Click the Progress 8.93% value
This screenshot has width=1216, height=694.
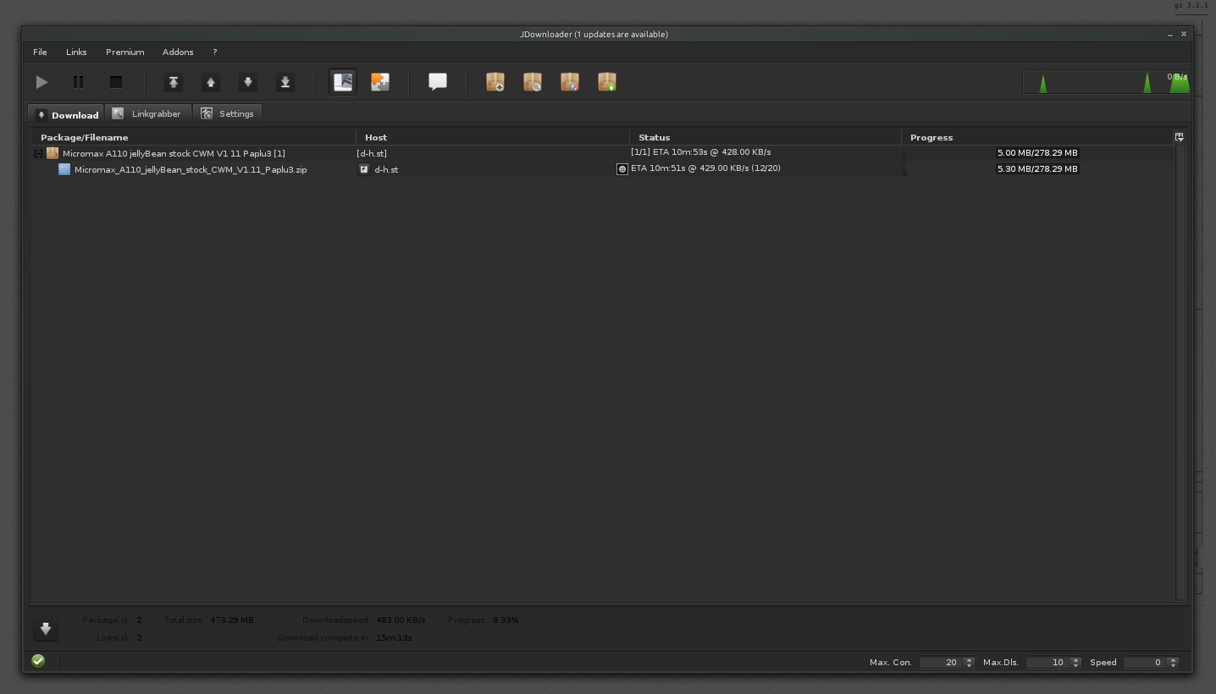(506, 620)
